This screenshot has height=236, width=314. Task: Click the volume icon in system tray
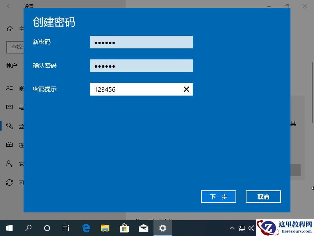point(252,228)
